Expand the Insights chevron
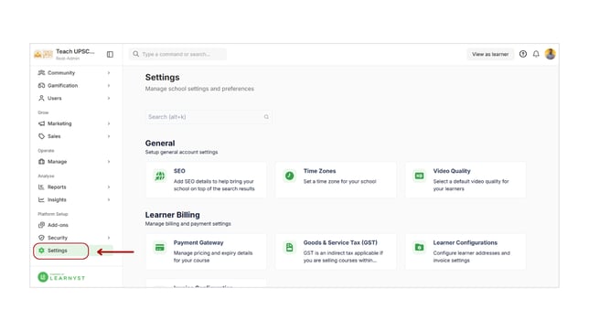Viewport: 589px width, 331px height. coord(109,199)
